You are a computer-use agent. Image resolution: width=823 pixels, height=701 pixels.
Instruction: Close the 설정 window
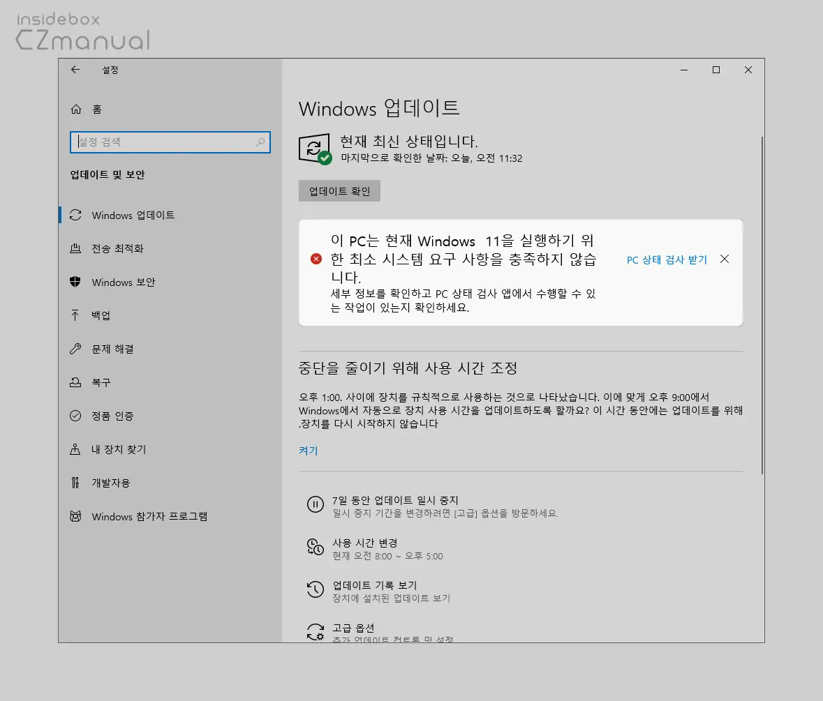pyautogui.click(x=748, y=70)
